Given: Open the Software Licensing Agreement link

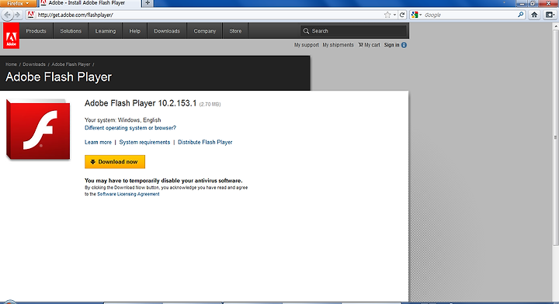Looking at the screenshot, I should click(128, 194).
